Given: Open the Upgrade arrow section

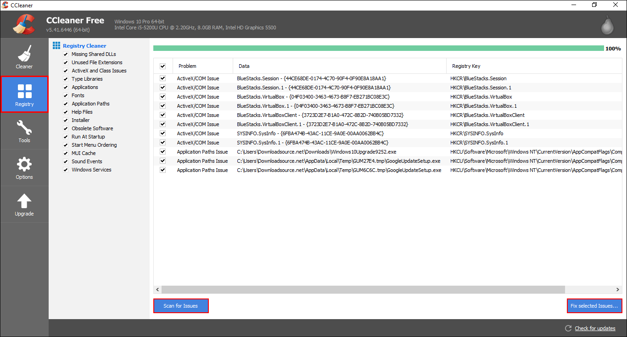Looking at the screenshot, I should coord(24,204).
